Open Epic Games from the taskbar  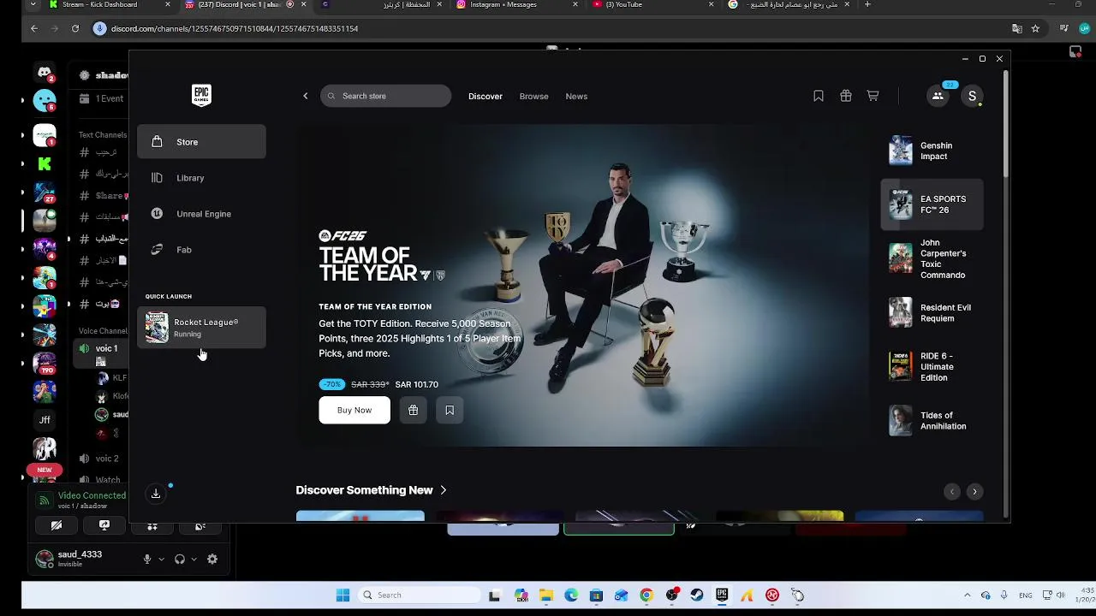(722, 595)
